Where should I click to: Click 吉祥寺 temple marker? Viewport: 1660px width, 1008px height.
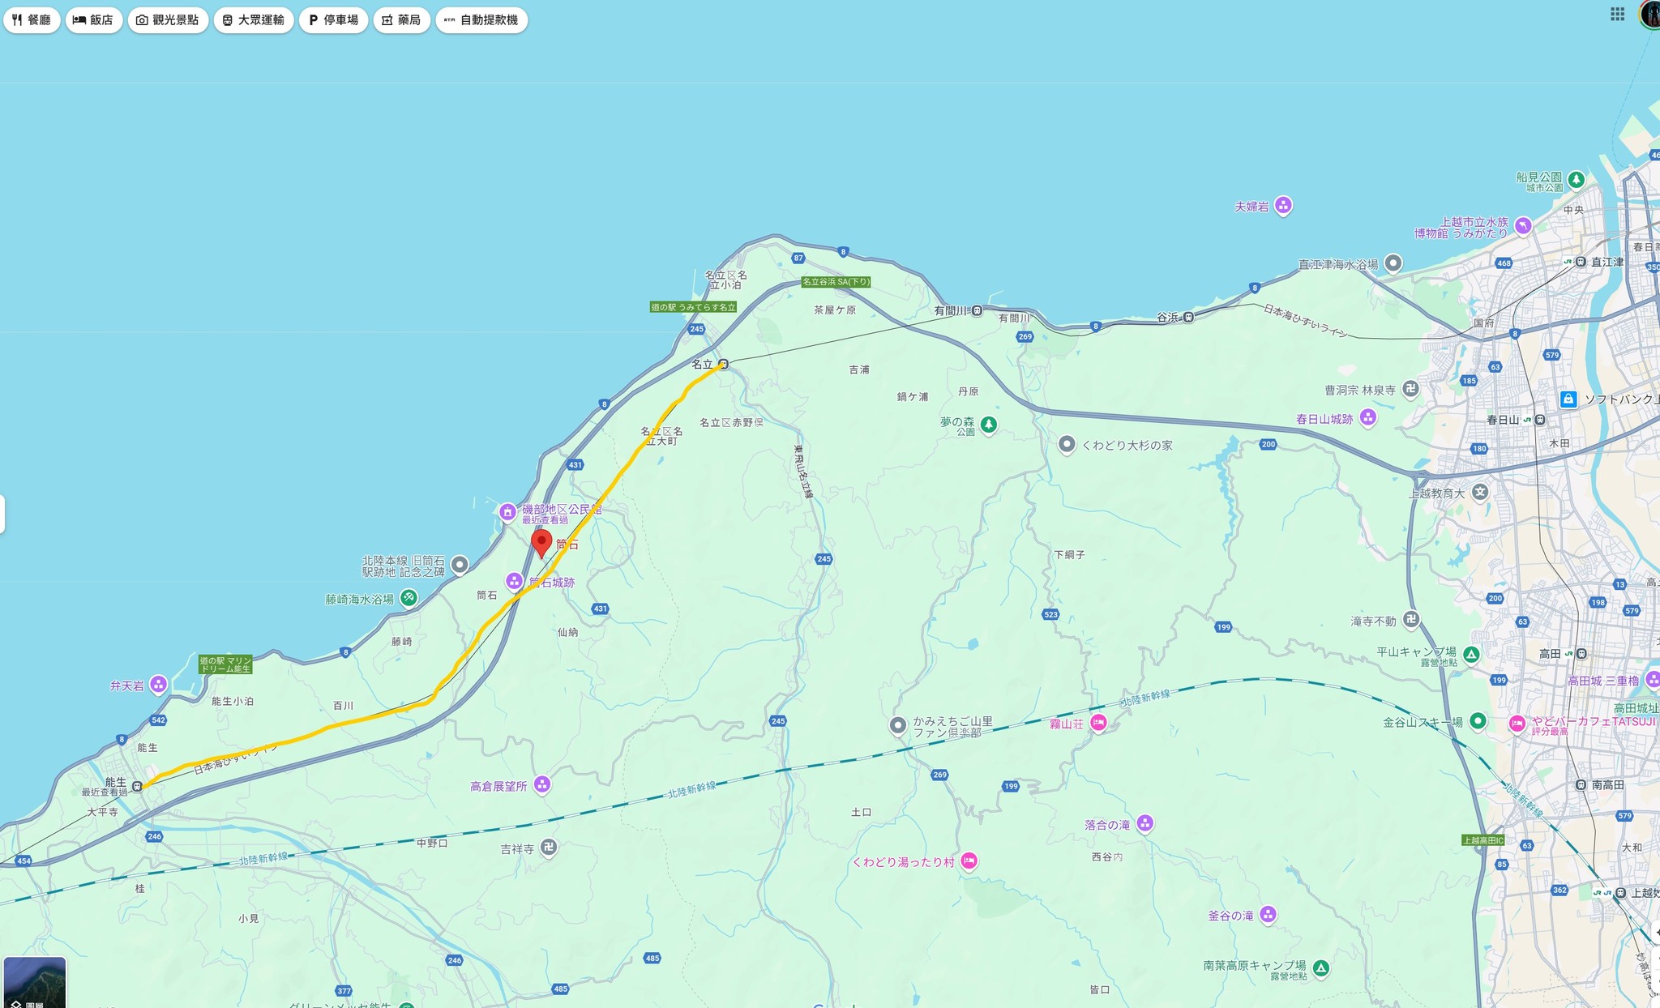pos(549,848)
